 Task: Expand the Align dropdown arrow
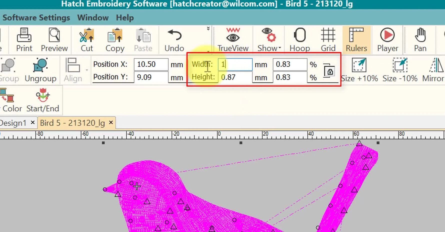pos(87,70)
